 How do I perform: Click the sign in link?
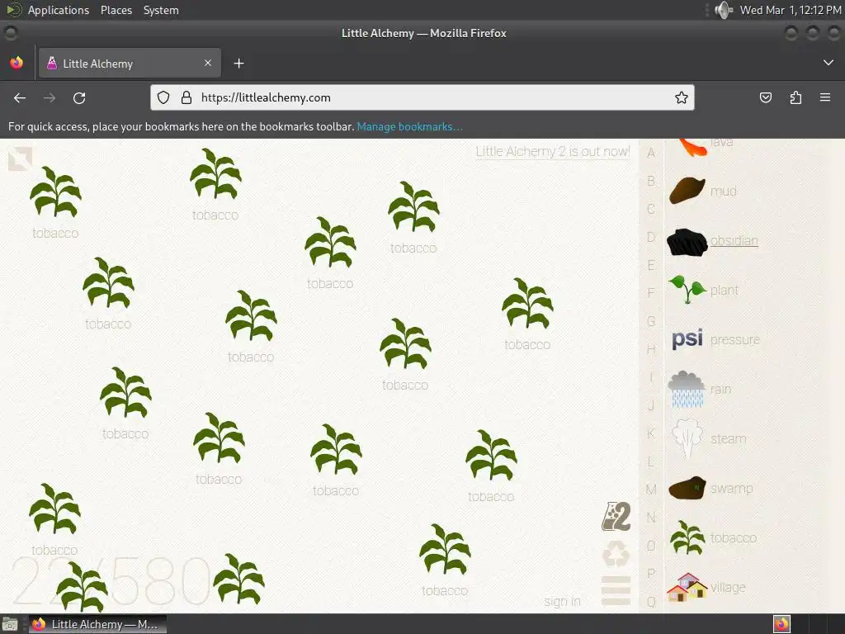[x=562, y=601]
